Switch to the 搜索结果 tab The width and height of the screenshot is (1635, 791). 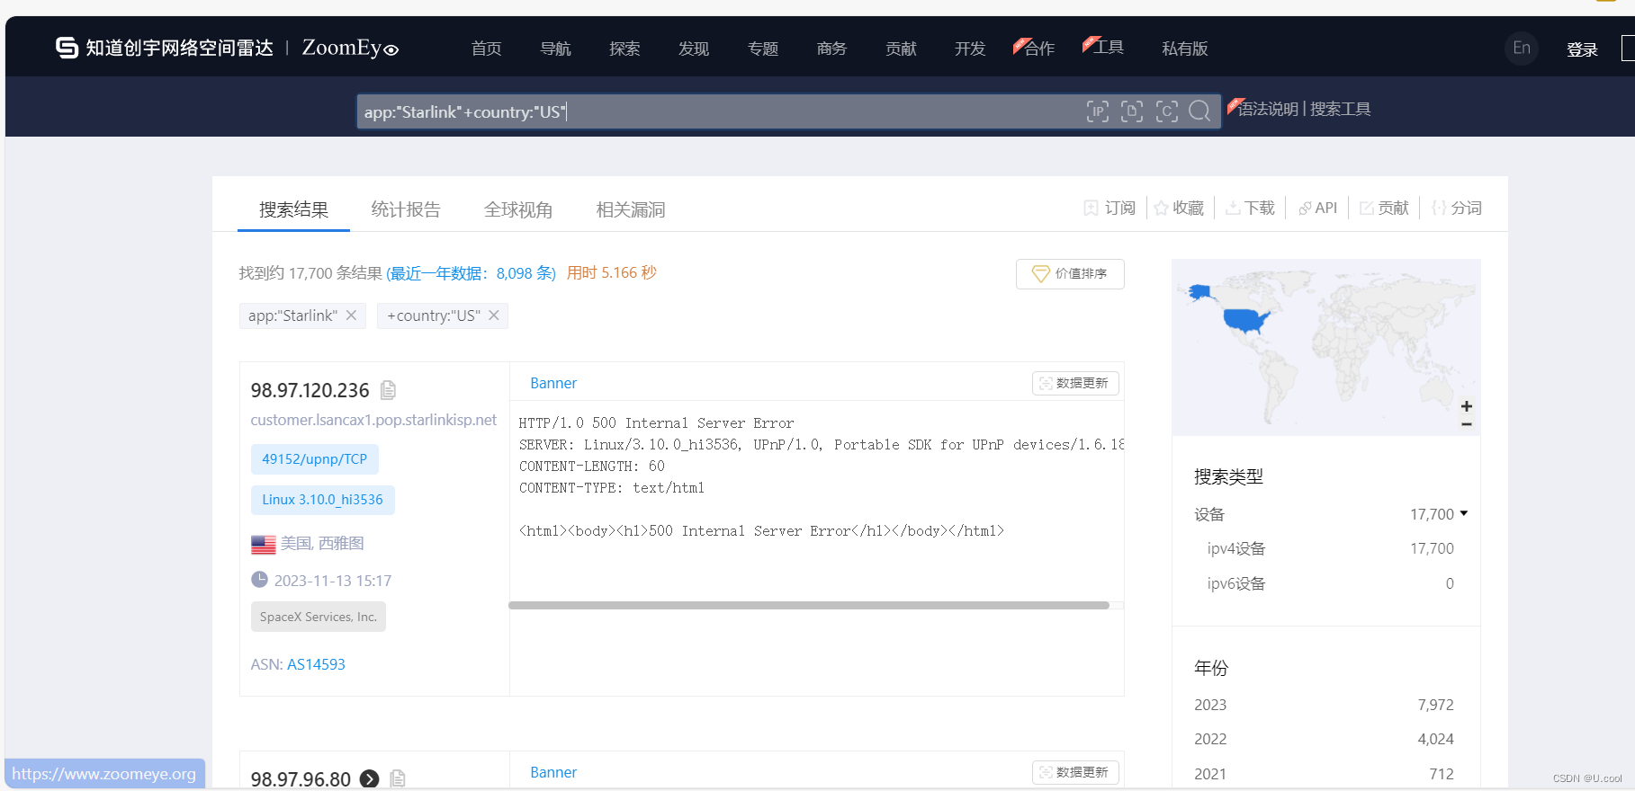(x=293, y=209)
